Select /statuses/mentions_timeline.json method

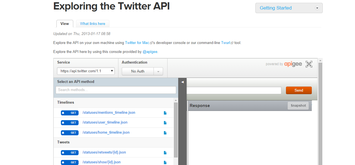point(109,113)
